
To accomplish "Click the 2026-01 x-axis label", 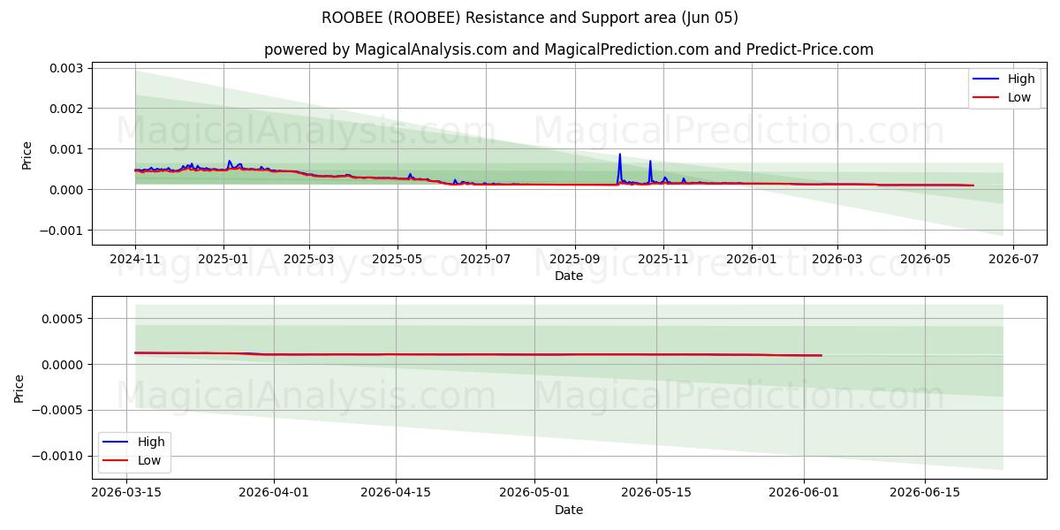I will point(751,260).
